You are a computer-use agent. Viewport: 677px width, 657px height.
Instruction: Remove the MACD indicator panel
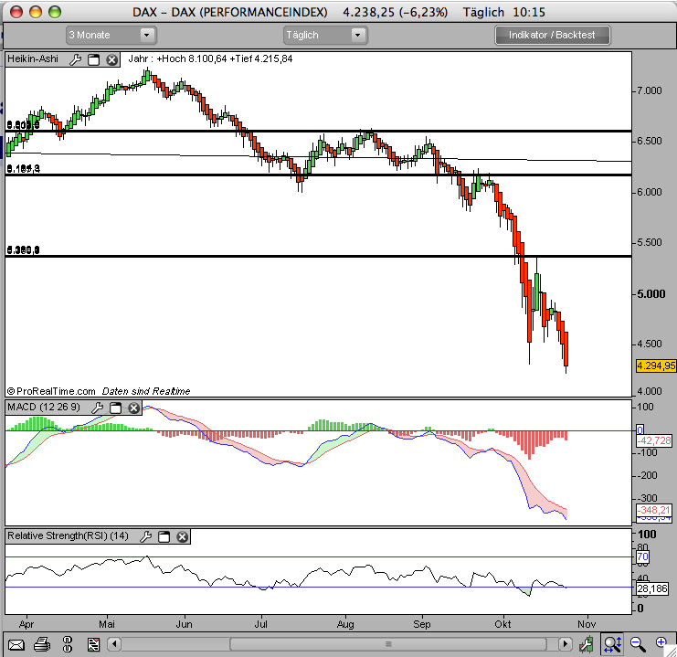tap(133, 408)
